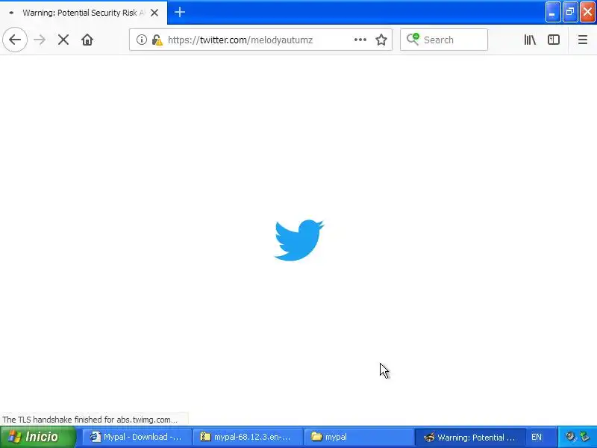Viewport: 597px width, 448px height.
Task: Show site information icon in address bar
Action: tap(141, 40)
